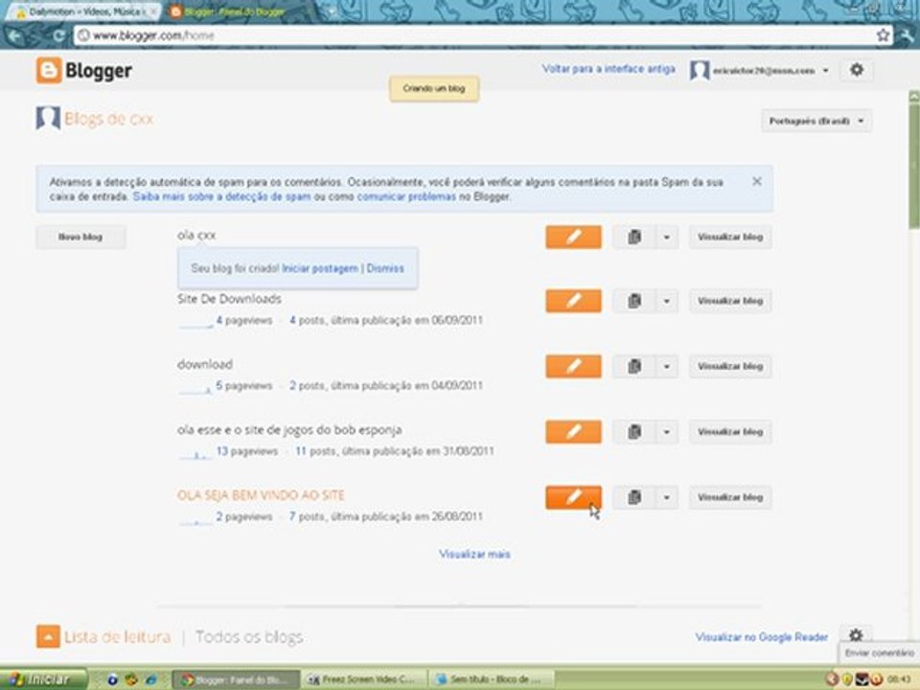The height and width of the screenshot is (690, 920).
Task: Open the Português (Brasil) language dropdown
Action: (x=816, y=121)
